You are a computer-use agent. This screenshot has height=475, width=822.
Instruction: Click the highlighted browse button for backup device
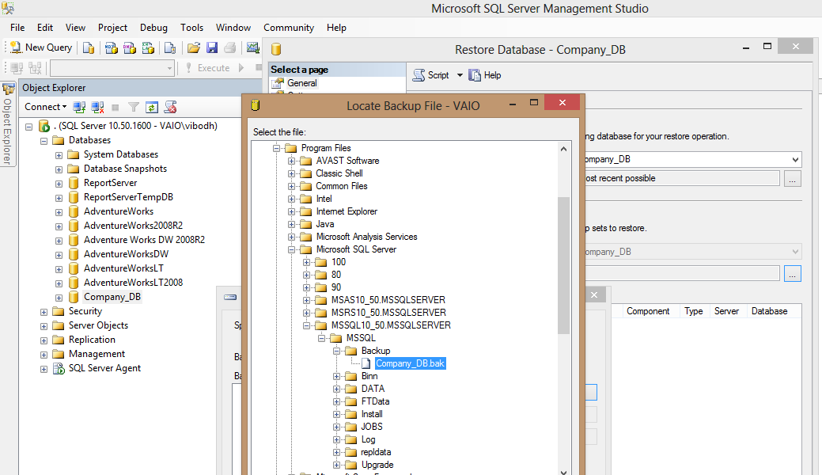(793, 273)
